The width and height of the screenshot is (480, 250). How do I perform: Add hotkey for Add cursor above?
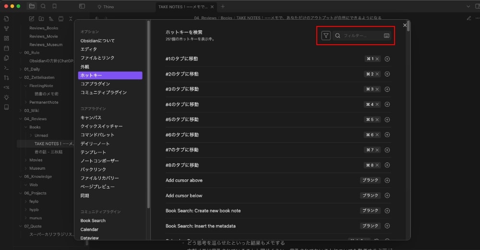[x=387, y=180]
